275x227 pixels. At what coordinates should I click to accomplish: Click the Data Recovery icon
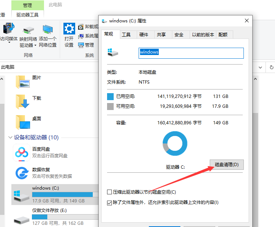(22, 173)
